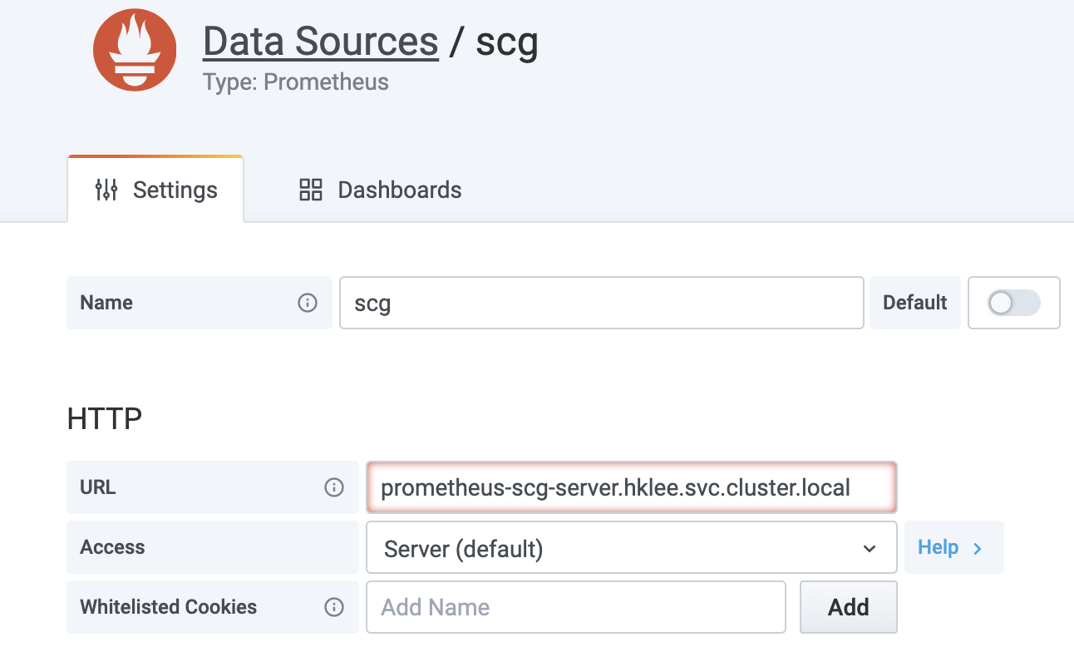
Task: Click the Name input field
Action: click(x=601, y=303)
